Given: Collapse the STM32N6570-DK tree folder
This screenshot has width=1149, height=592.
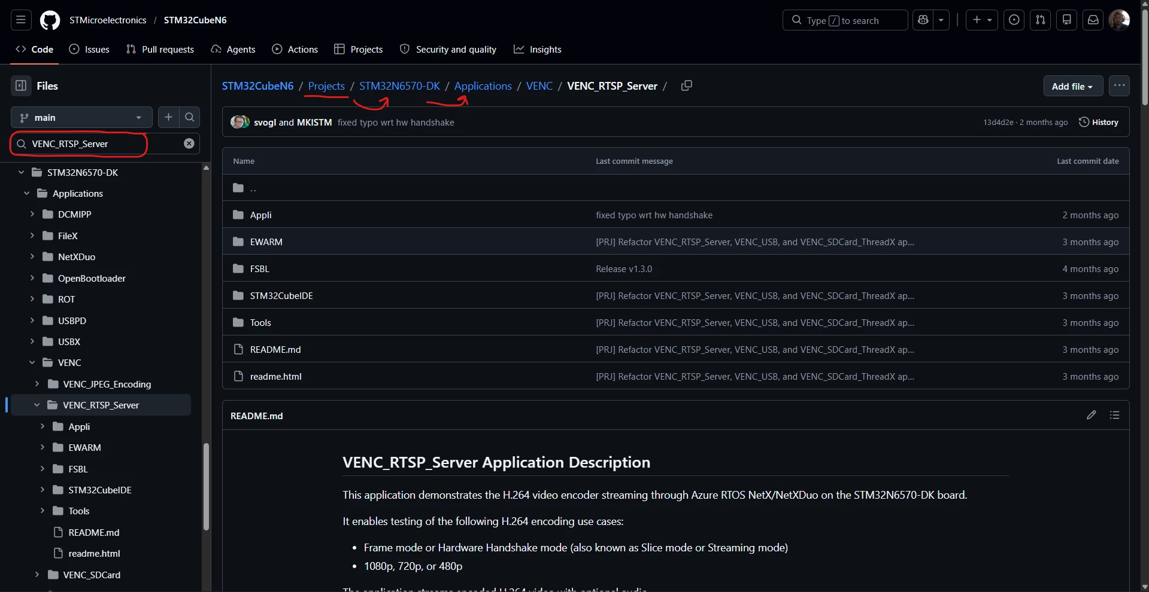Looking at the screenshot, I should [22, 172].
